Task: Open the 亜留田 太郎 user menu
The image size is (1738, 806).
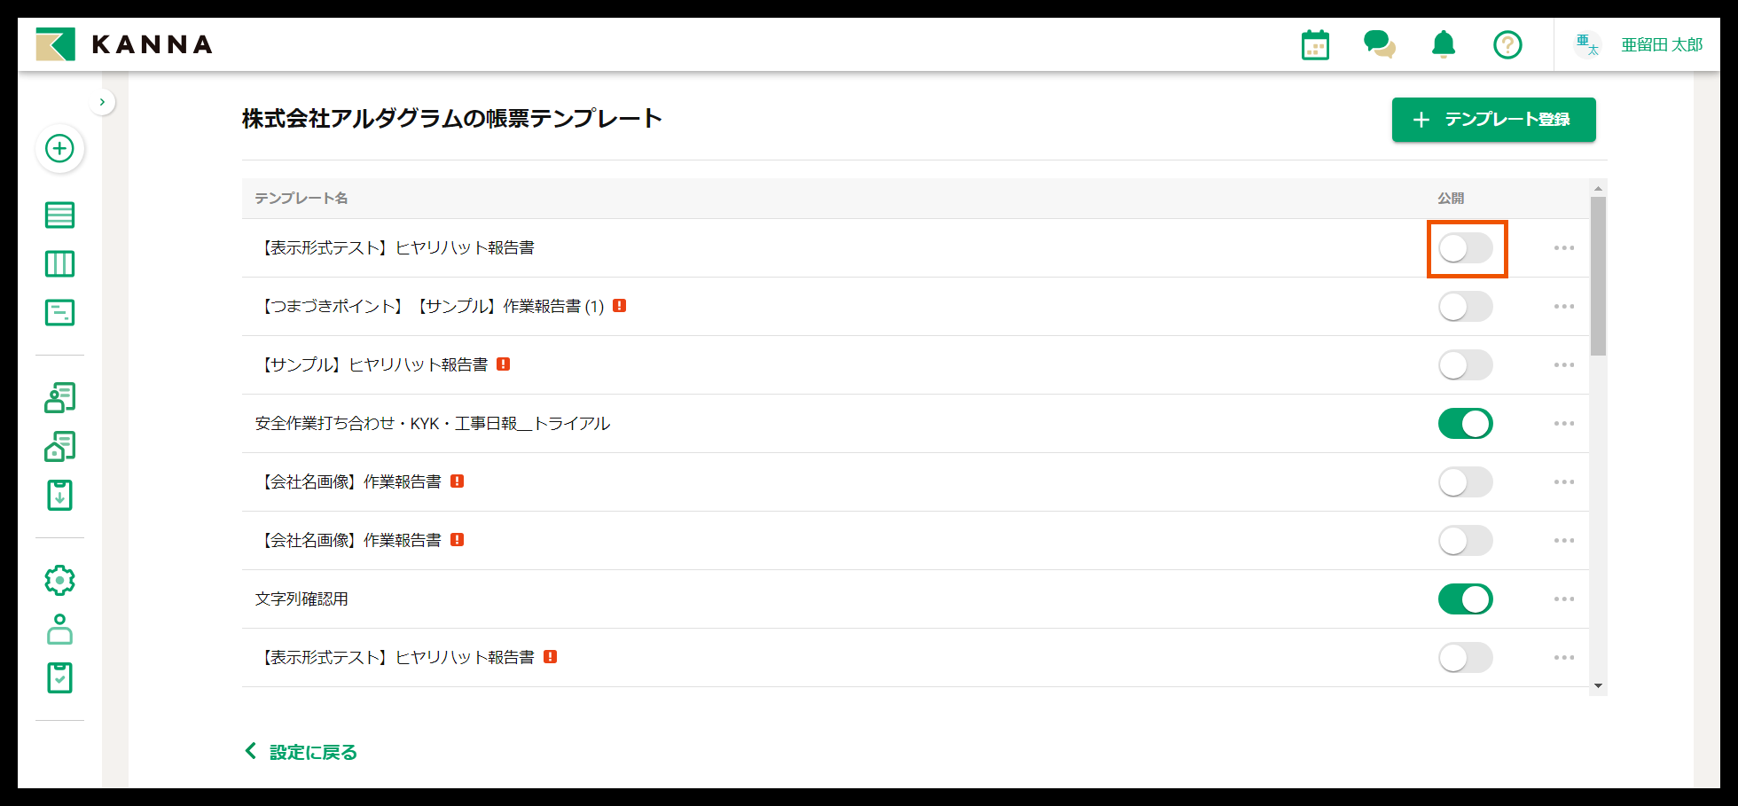Action: [x=1639, y=44]
